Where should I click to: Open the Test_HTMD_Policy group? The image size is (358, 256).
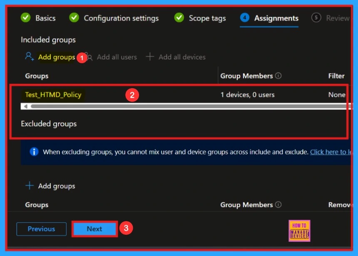tap(53, 95)
